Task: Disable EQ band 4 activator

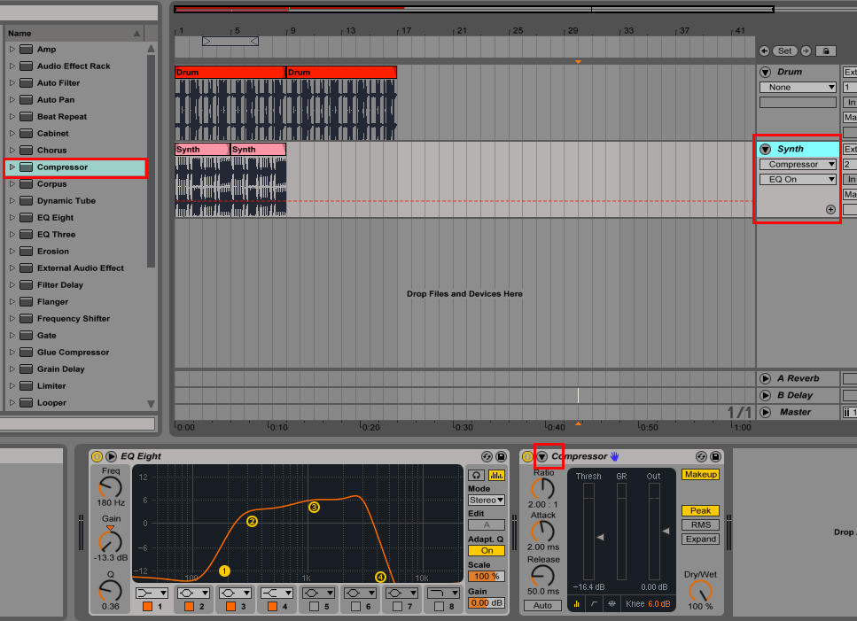Action: point(272,606)
